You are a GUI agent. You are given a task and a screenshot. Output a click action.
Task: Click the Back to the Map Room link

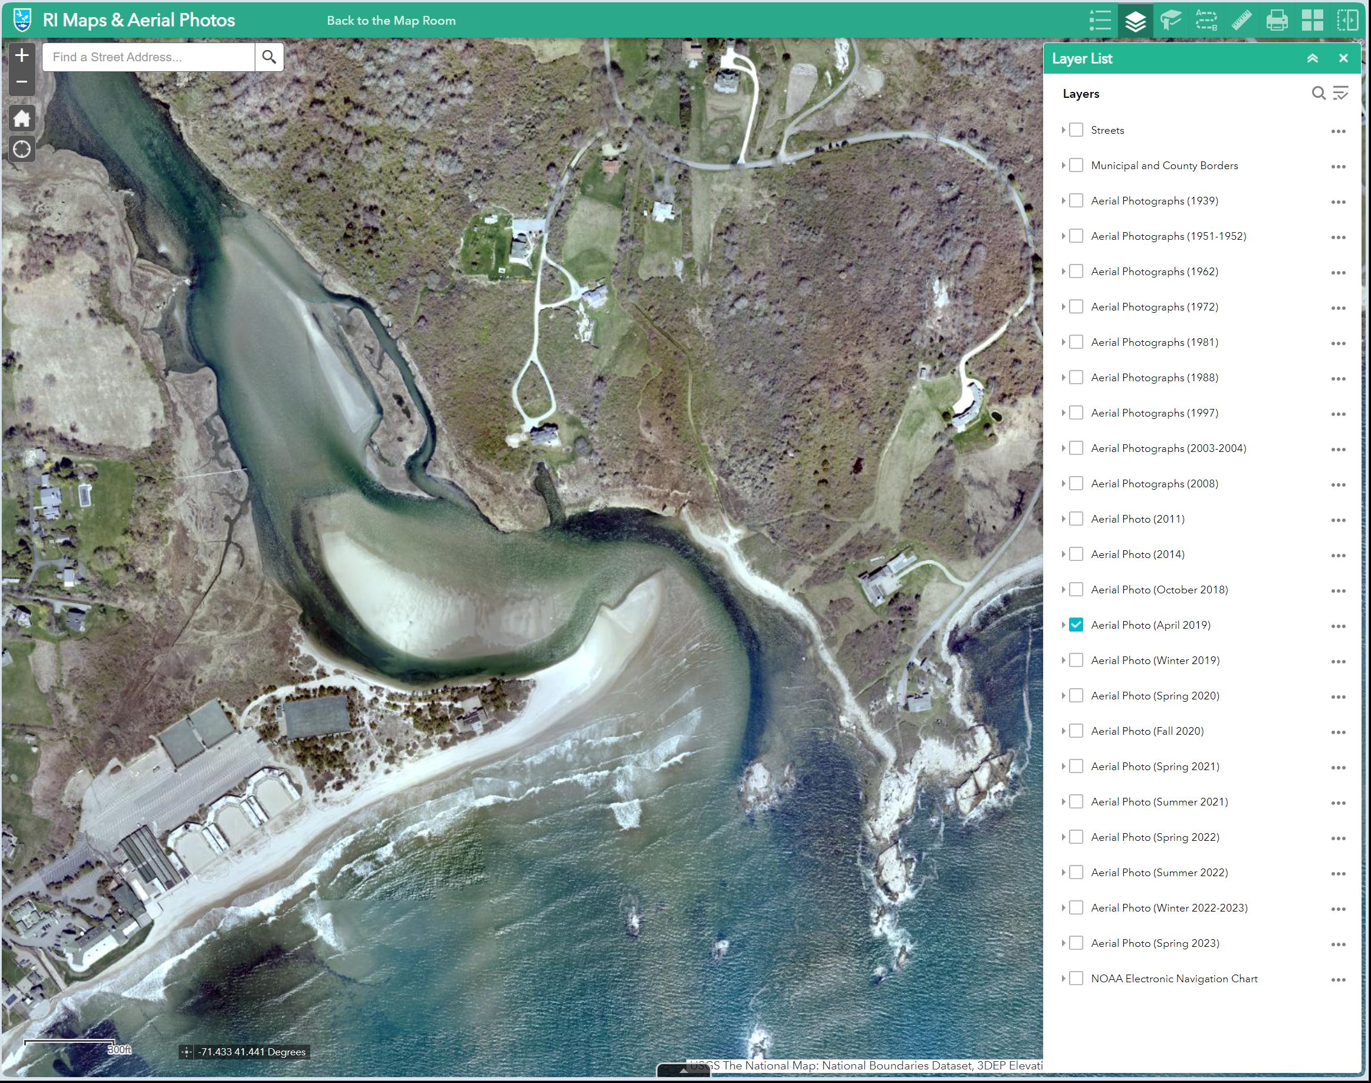tap(391, 19)
